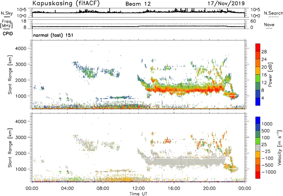This screenshot has width=283, height=196.
Task: Click the left '10^5' noise axis tick
Action: coord(22,10)
